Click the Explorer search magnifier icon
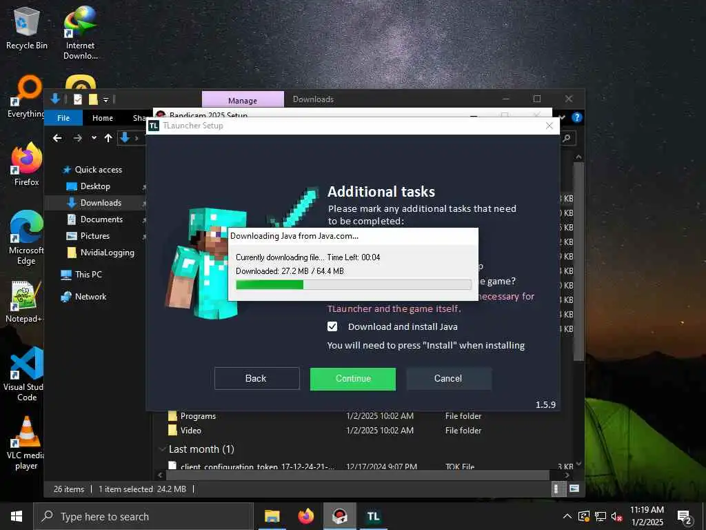 coord(567,138)
